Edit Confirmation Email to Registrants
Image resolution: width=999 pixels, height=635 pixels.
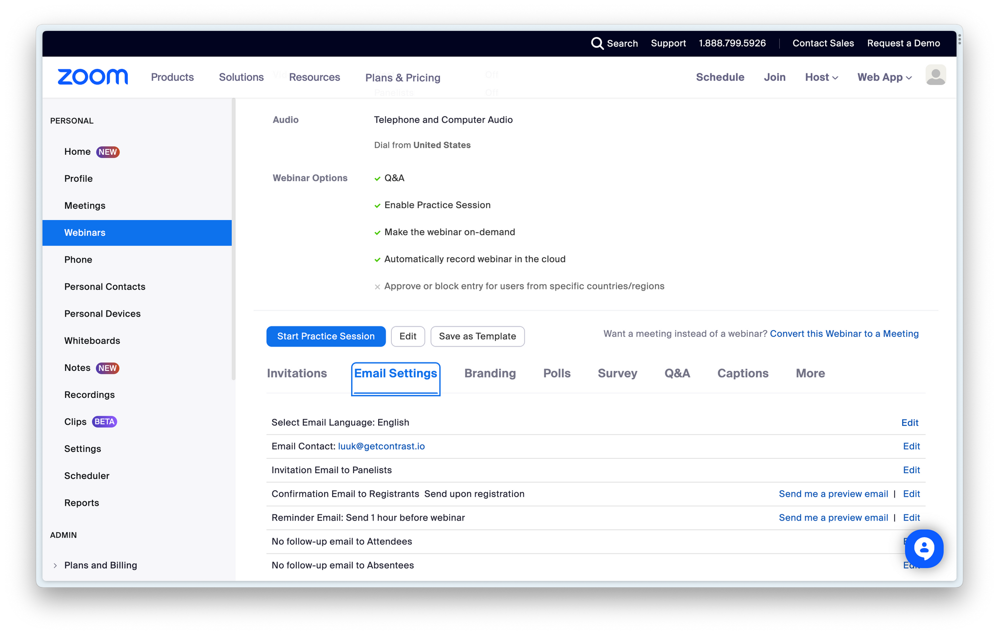click(911, 494)
